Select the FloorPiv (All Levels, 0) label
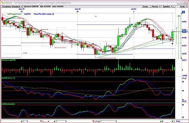The image size is (189, 123). click(x=44, y=14)
